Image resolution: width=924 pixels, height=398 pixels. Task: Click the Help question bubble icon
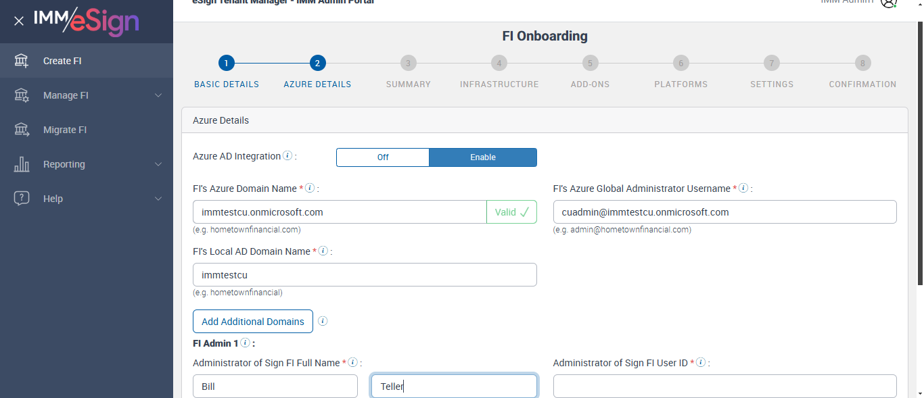click(x=22, y=199)
